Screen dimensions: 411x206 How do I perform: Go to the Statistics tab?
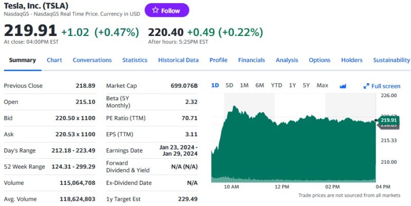135,60
